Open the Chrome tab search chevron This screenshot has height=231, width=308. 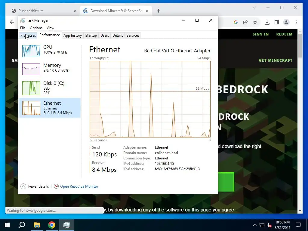pos(254,8)
